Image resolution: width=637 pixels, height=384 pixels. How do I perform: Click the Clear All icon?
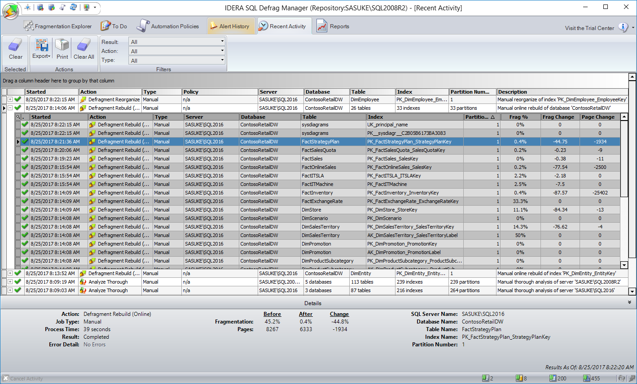[x=84, y=48]
